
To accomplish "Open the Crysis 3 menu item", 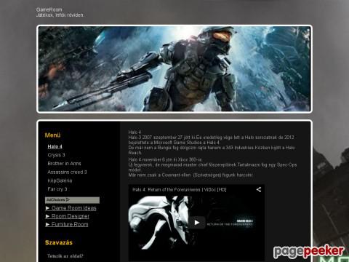I will [x=56, y=155].
